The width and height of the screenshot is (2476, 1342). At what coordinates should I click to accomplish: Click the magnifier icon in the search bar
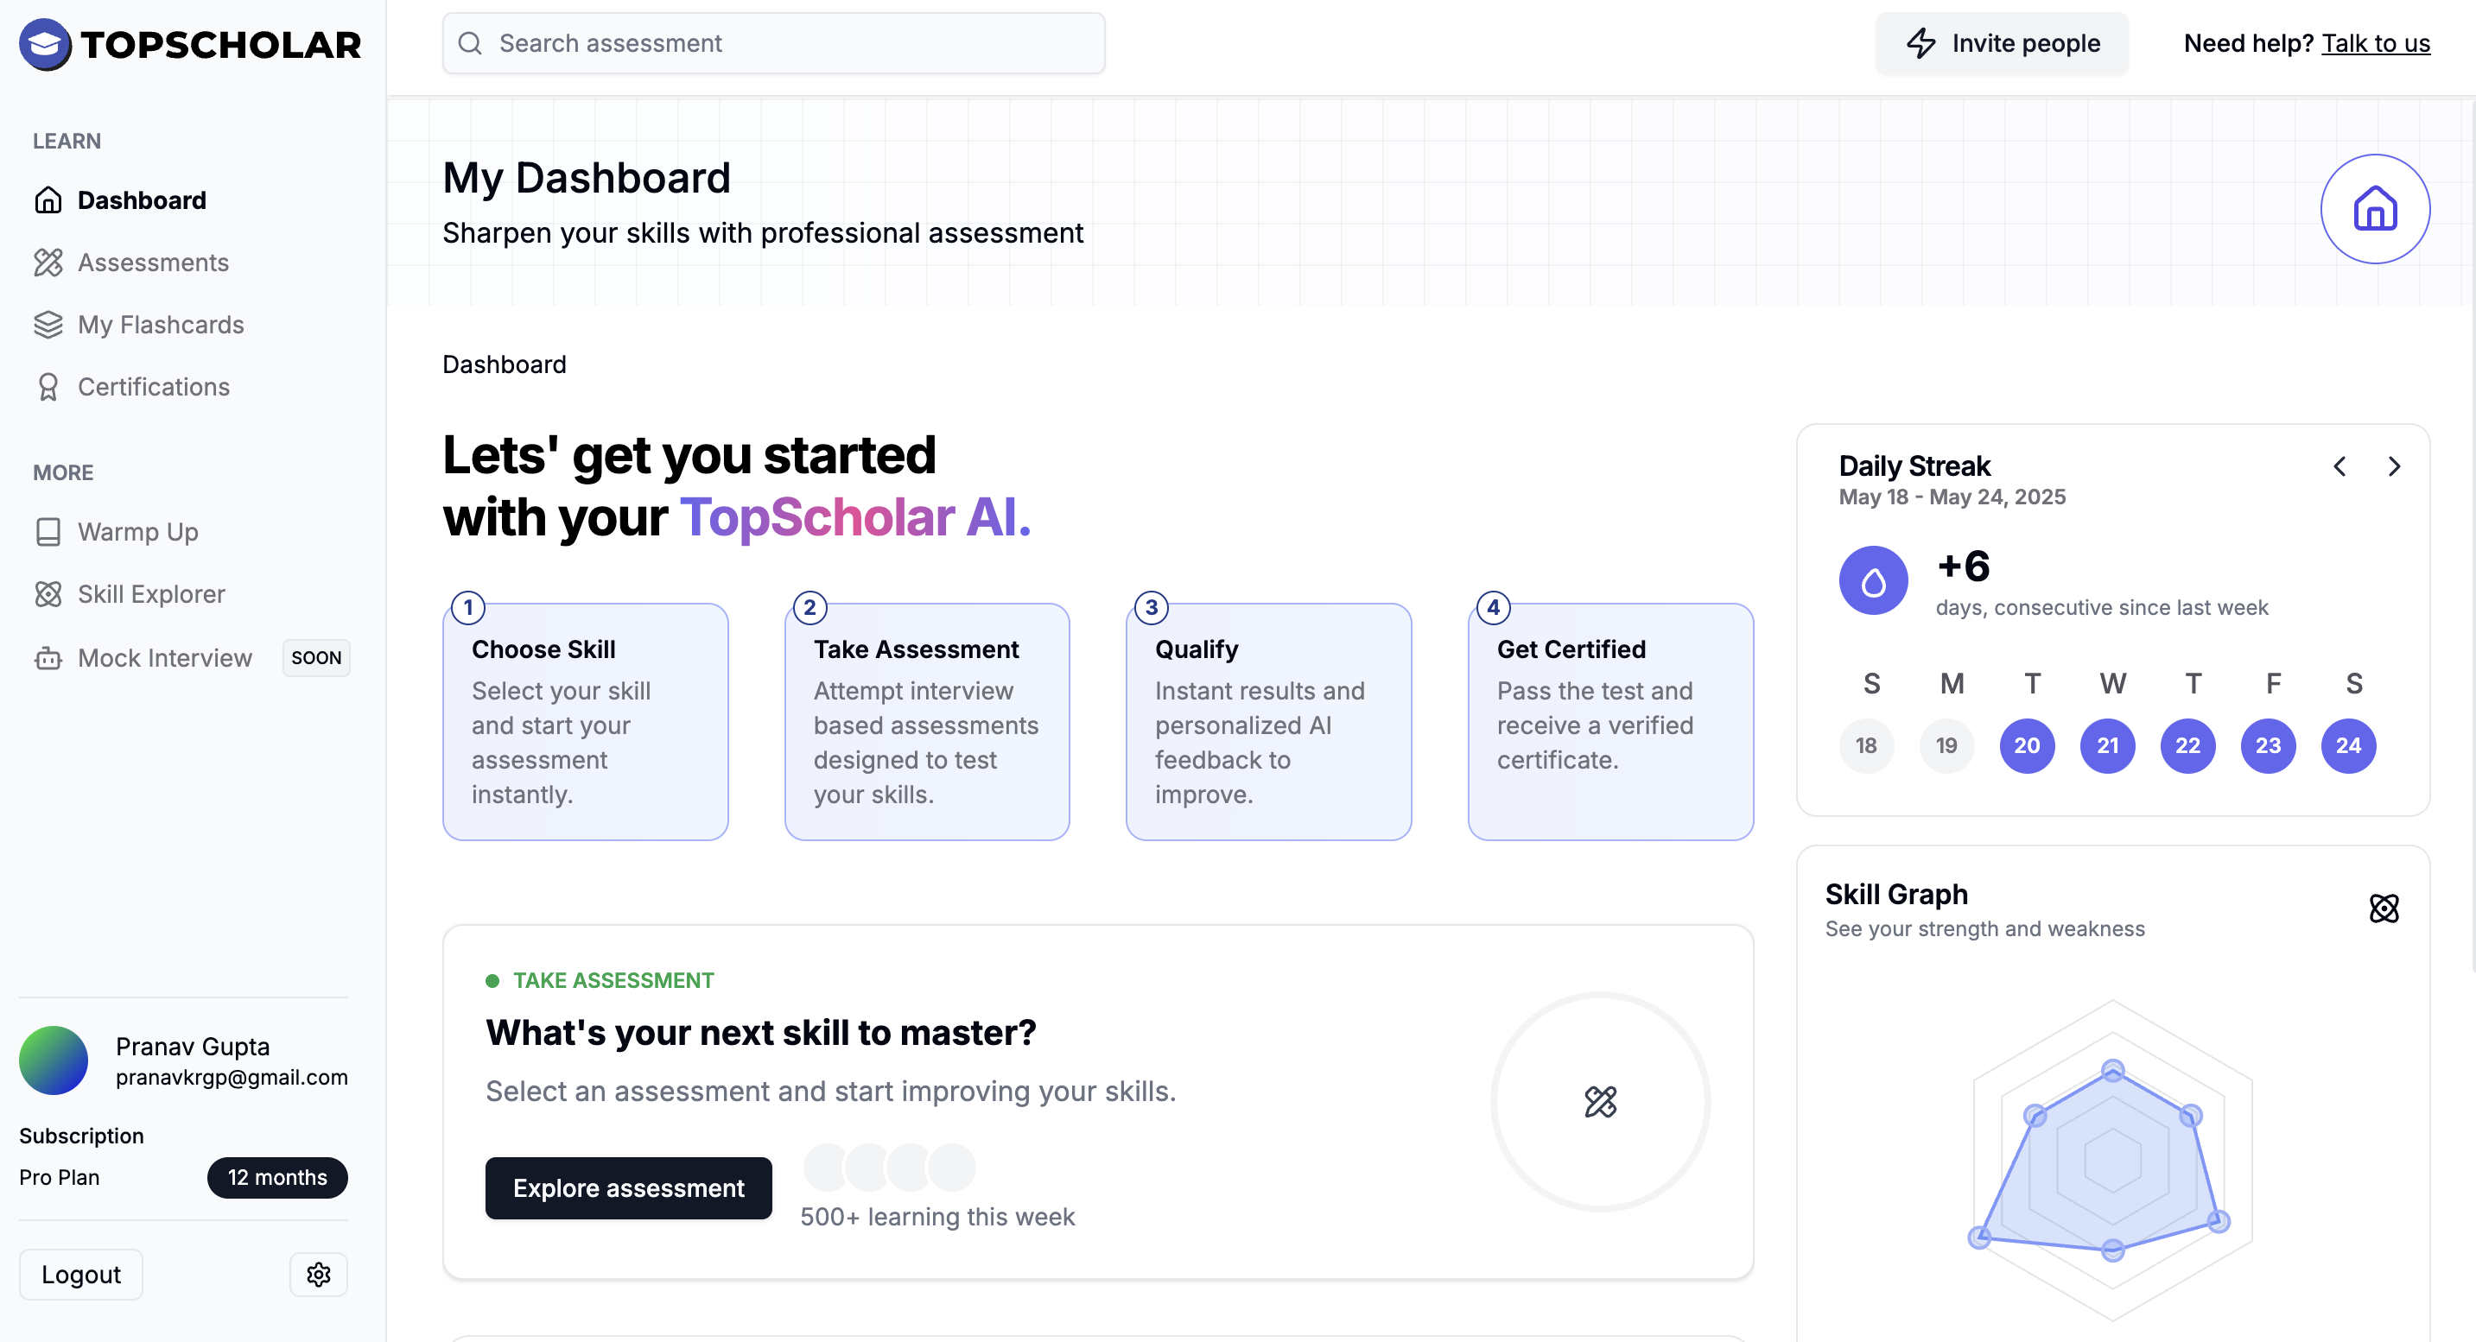point(470,43)
